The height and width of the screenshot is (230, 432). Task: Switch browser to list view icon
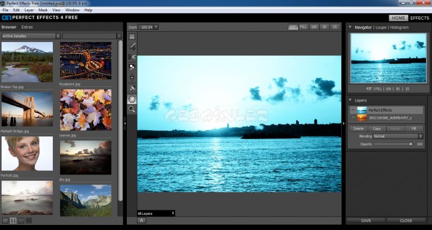coord(29,220)
